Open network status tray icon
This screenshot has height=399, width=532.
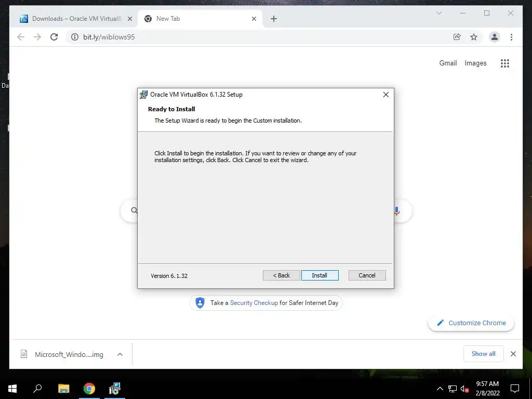coord(453,389)
